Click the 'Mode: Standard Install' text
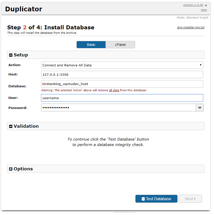The height and width of the screenshot is (215, 214). pos(192,17)
